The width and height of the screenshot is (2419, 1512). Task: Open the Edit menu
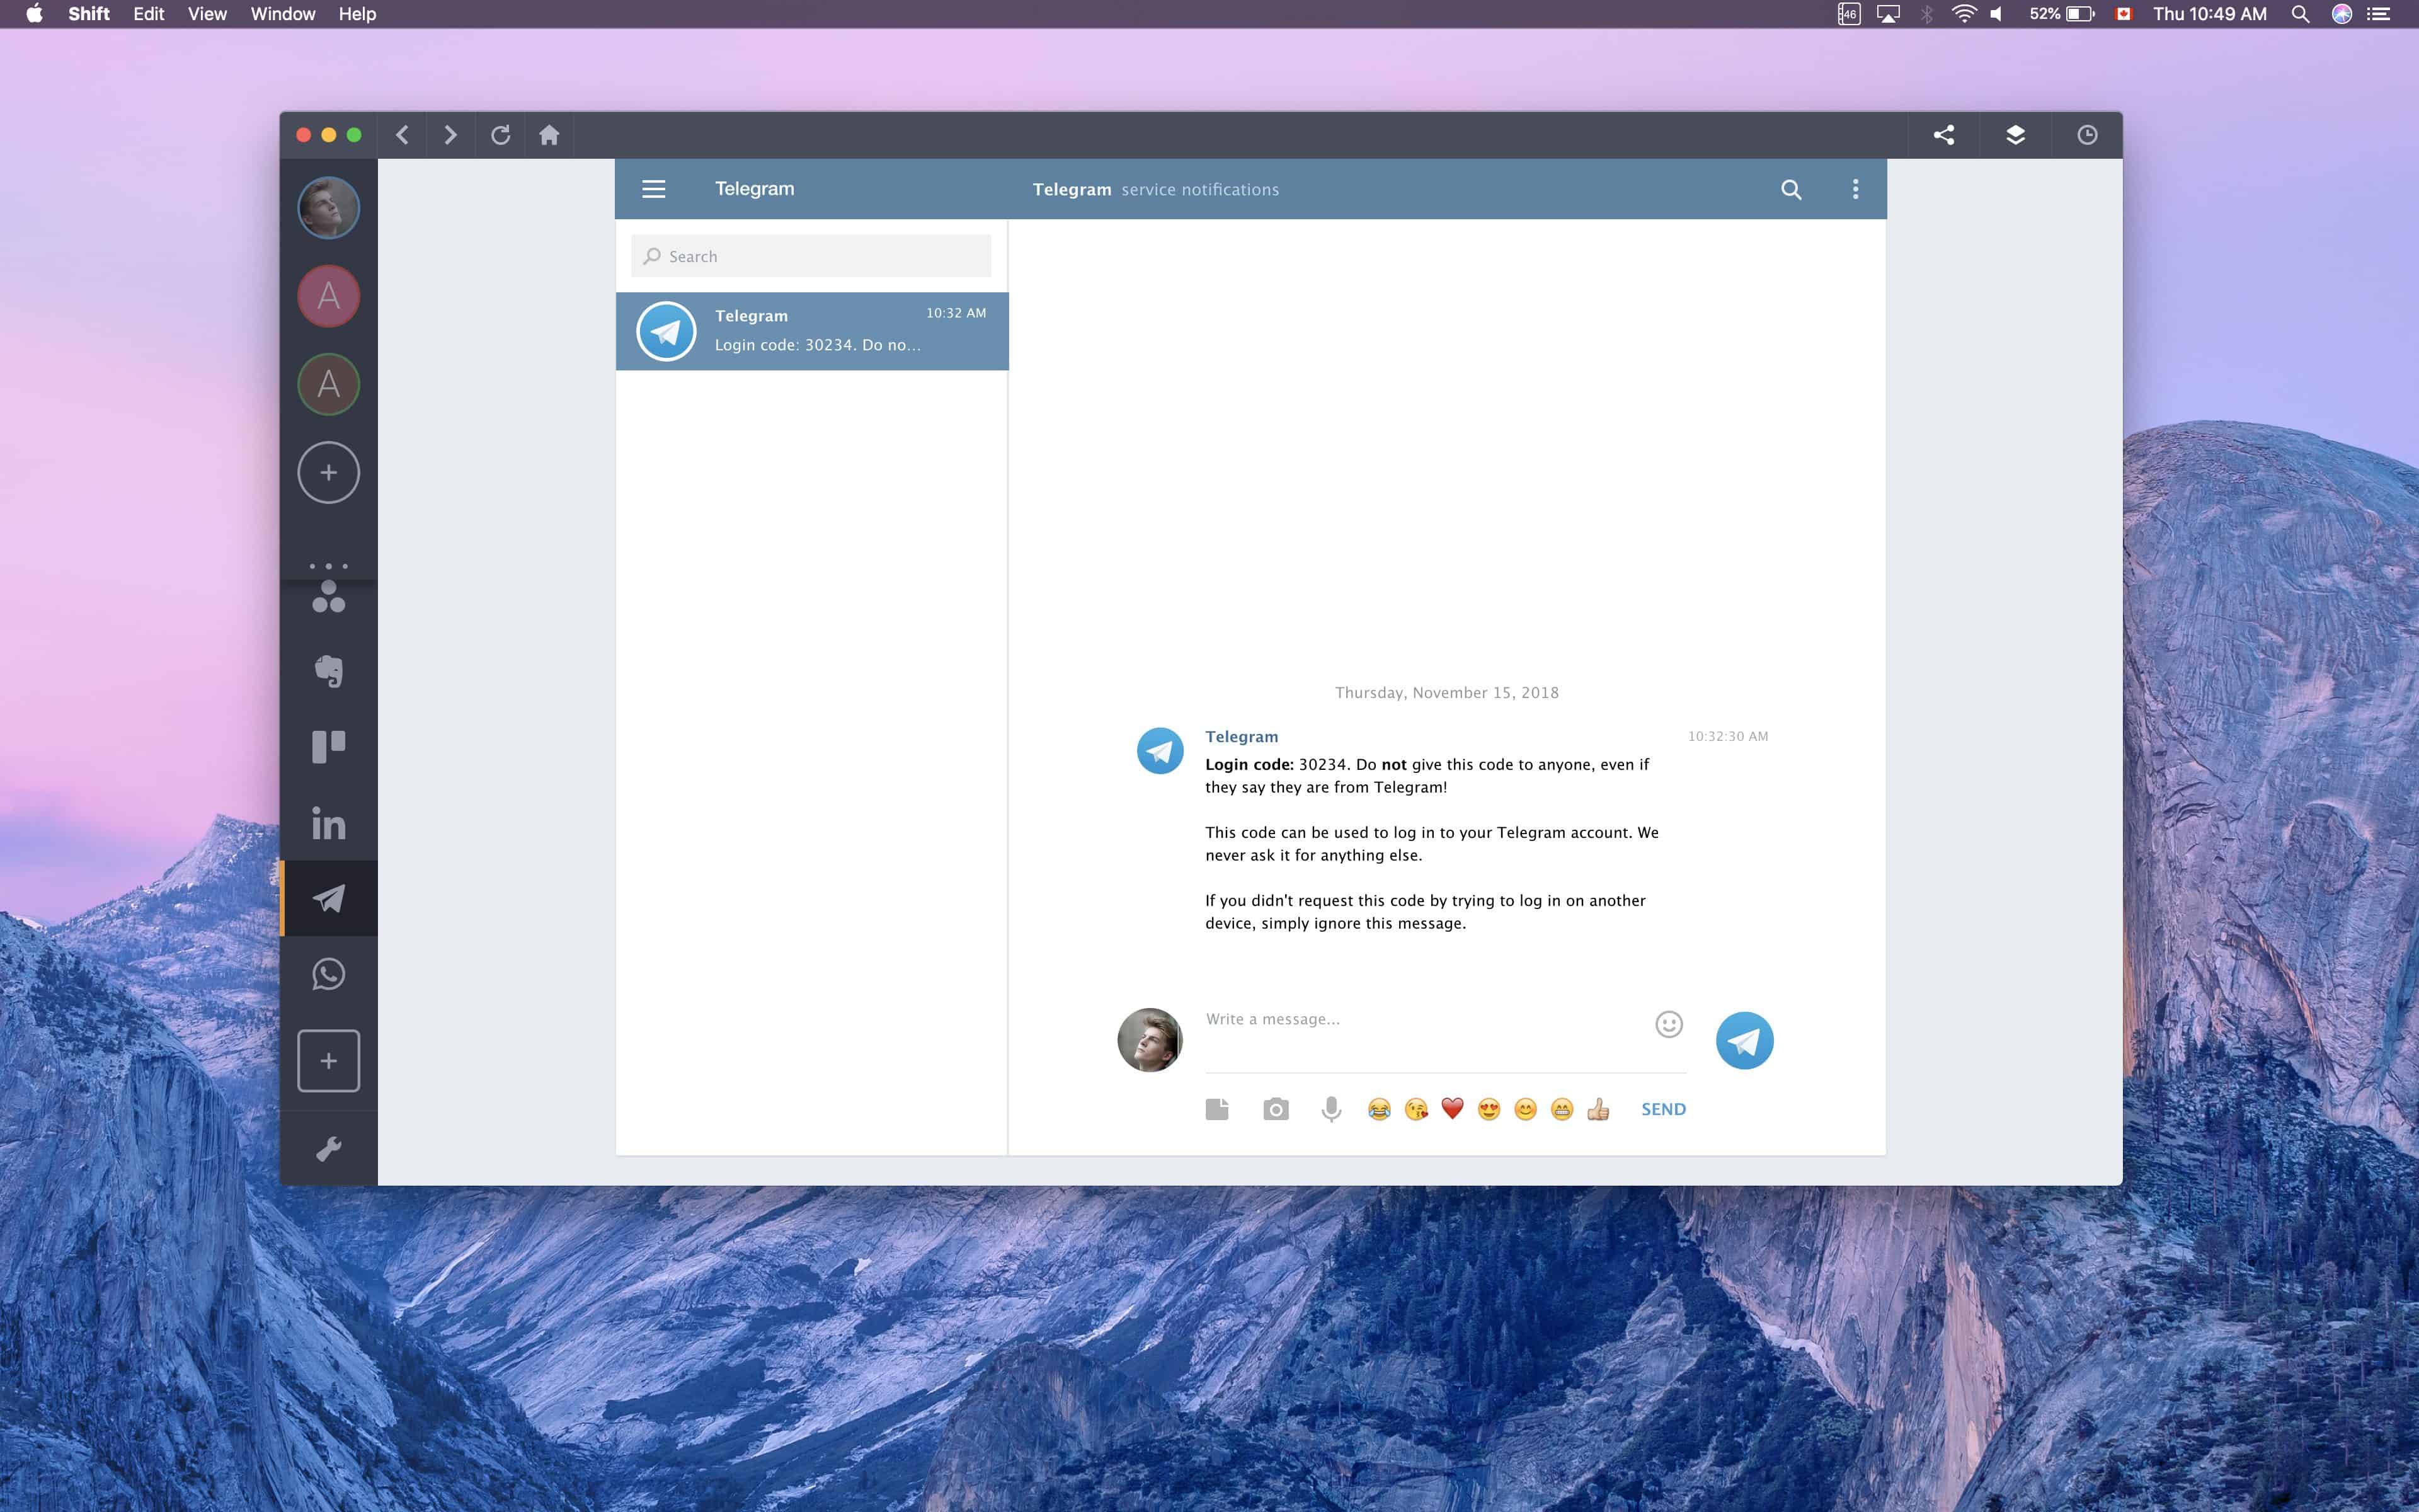(x=149, y=14)
